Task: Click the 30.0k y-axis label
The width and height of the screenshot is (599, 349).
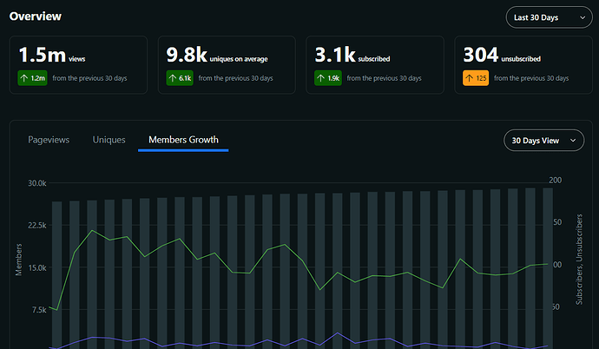Action: (x=37, y=183)
